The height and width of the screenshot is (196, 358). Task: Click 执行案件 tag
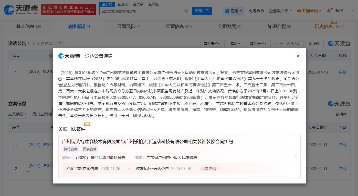71,149
